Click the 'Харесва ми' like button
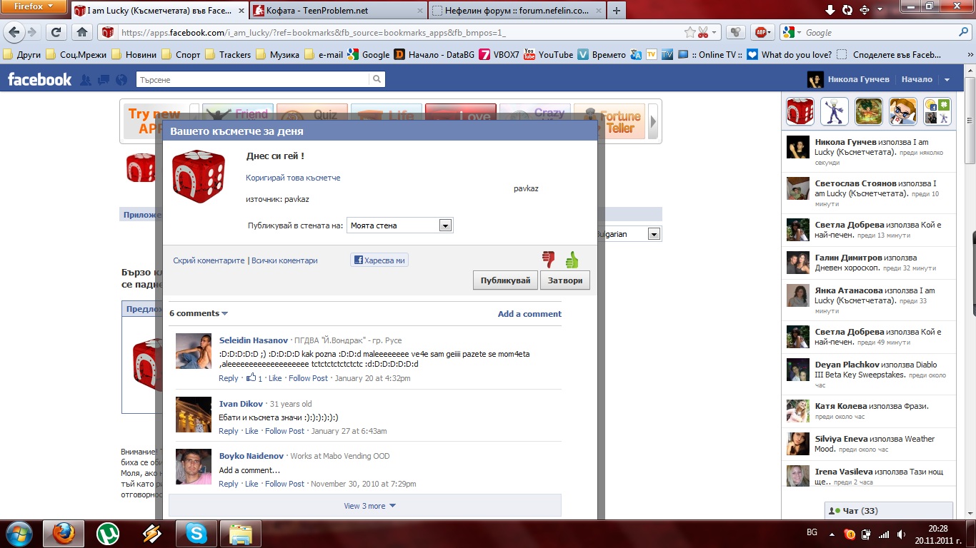 click(x=379, y=260)
